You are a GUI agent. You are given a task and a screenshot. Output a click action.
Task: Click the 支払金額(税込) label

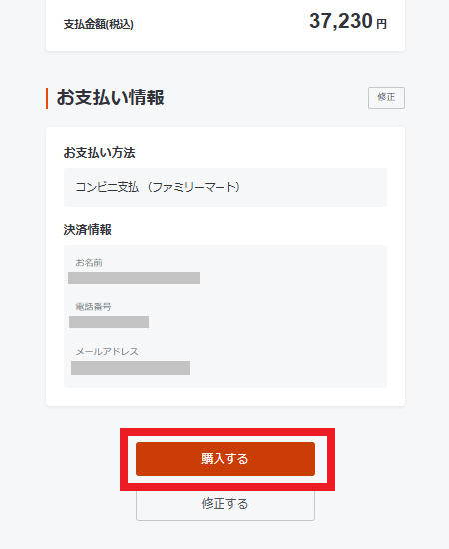pos(99,24)
